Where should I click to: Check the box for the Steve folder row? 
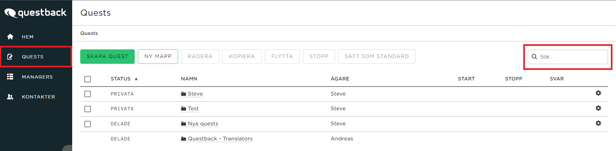click(88, 94)
